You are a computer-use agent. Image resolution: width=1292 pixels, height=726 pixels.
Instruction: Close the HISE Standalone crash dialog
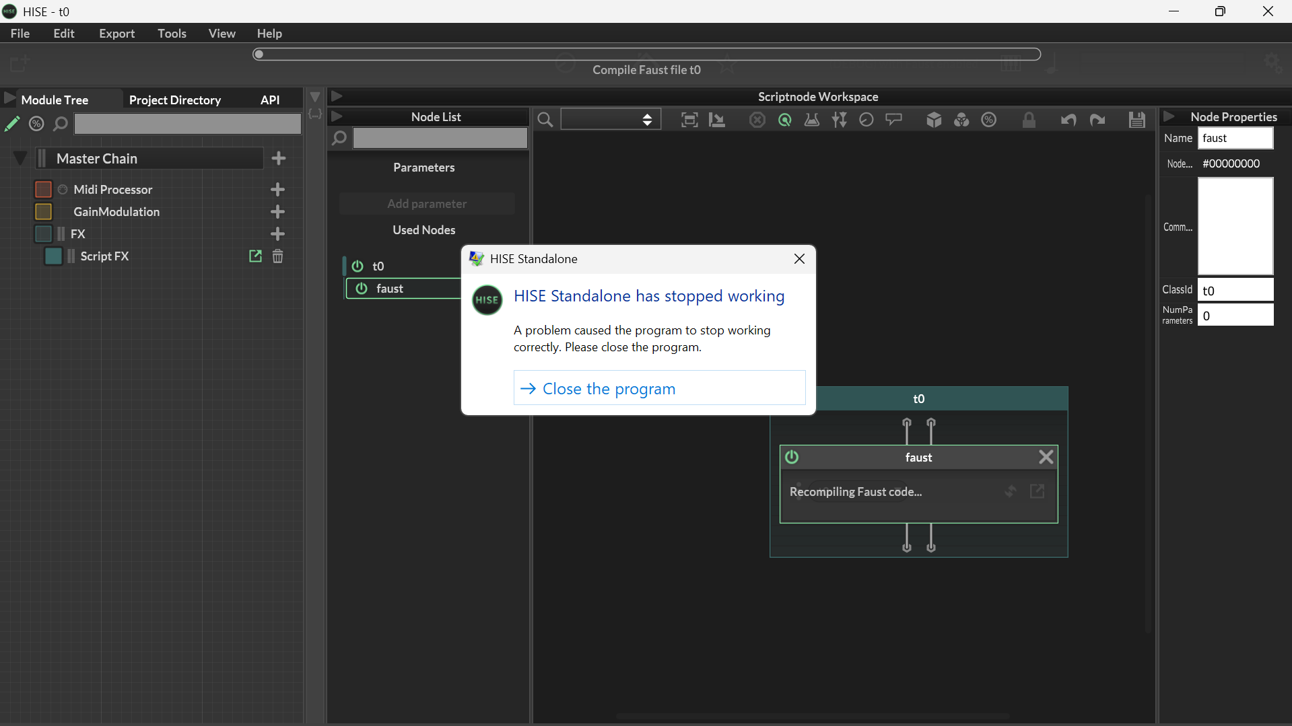799,259
